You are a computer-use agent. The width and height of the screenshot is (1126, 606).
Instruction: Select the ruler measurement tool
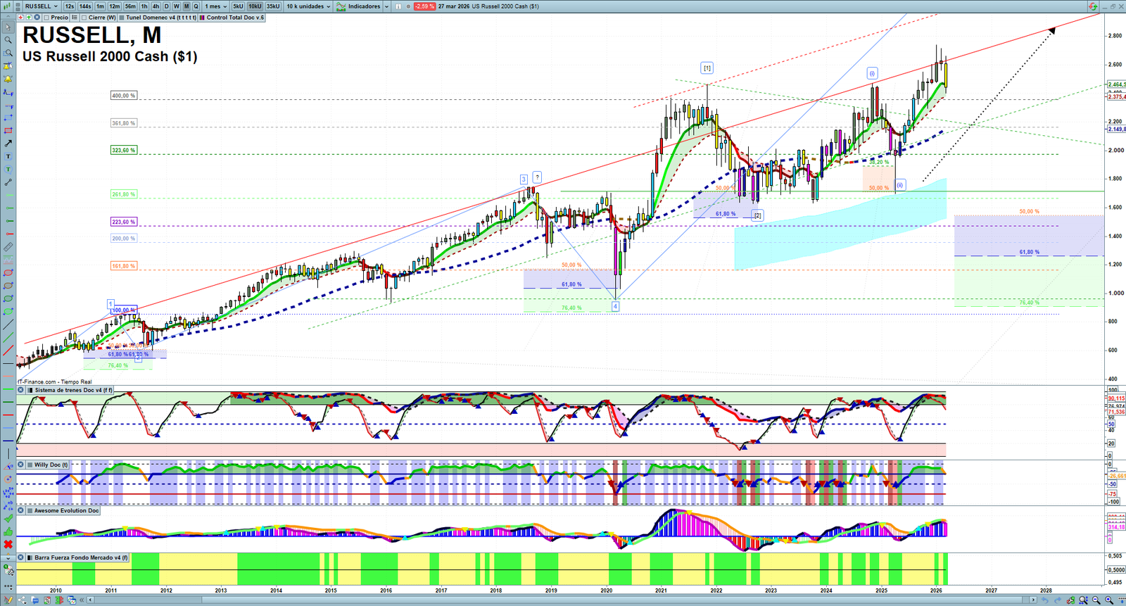tap(8, 247)
